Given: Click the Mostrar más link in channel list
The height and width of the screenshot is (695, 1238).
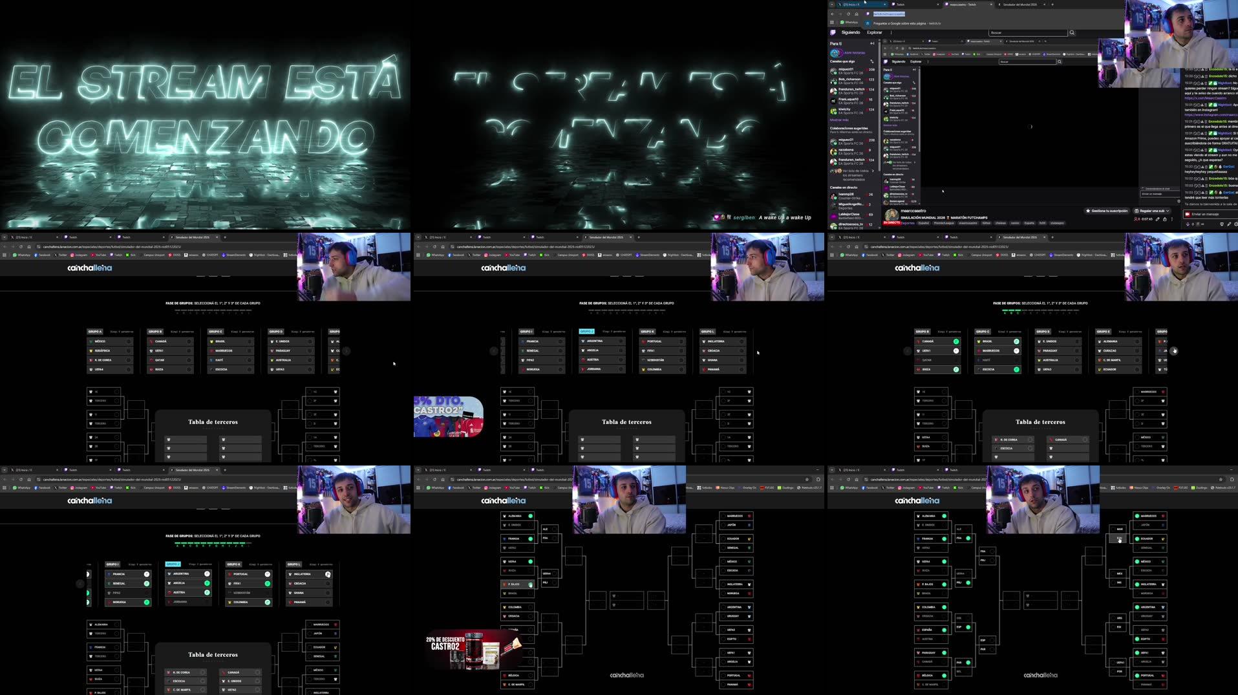Looking at the screenshot, I should point(839,120).
